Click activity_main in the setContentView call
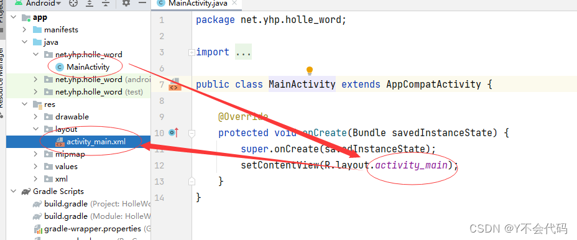The height and width of the screenshot is (240, 577). [411, 165]
